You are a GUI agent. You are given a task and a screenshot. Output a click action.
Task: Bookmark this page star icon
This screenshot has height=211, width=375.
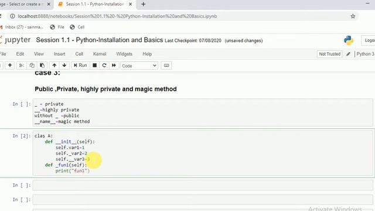(x=353, y=16)
